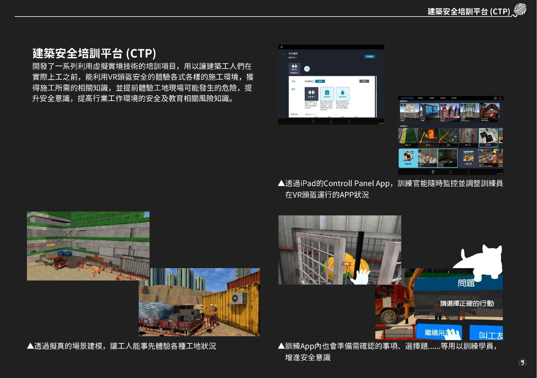Tap the home icon in Control Panel bottom bar
Screen dimensions: 537x378
[x=433, y=171]
